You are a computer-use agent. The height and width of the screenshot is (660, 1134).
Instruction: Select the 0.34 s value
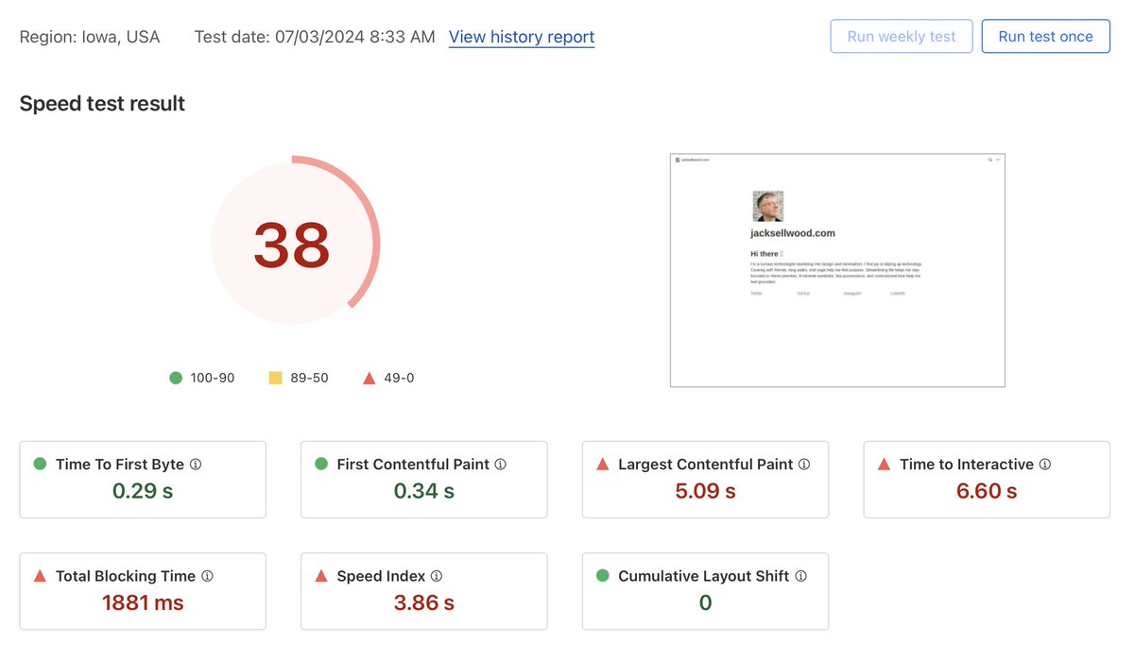(424, 491)
